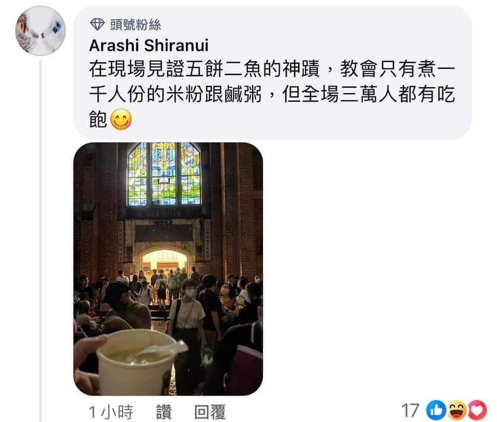Open the attached church crowd photo
Screen dimensions: 497x422
pos(168,269)
